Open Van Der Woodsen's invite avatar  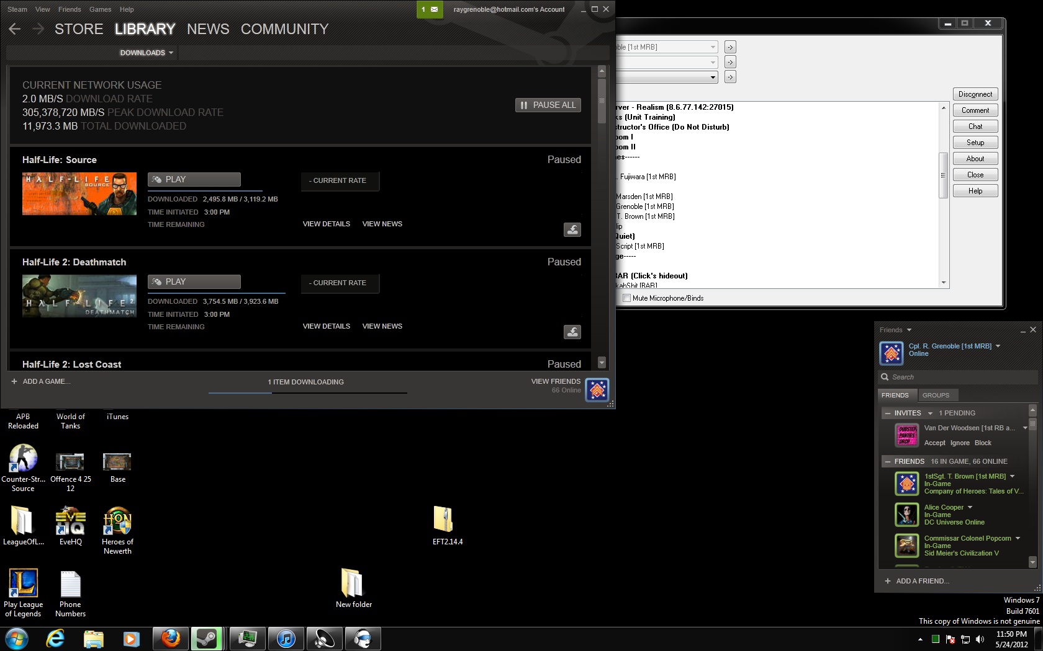click(x=907, y=435)
